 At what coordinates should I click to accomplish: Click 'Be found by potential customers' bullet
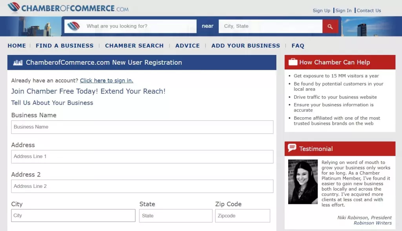(x=338, y=86)
